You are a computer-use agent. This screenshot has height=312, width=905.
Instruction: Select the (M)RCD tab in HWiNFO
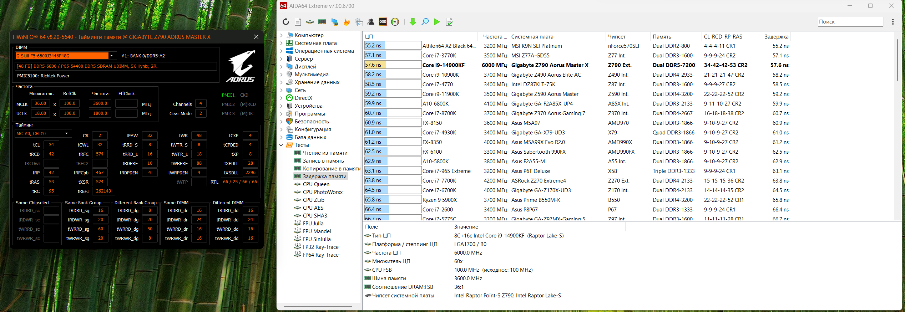pos(248,104)
